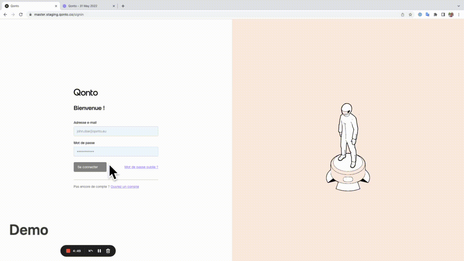
Task: Open the 1Password extension icon
Action: pyautogui.click(x=420, y=15)
